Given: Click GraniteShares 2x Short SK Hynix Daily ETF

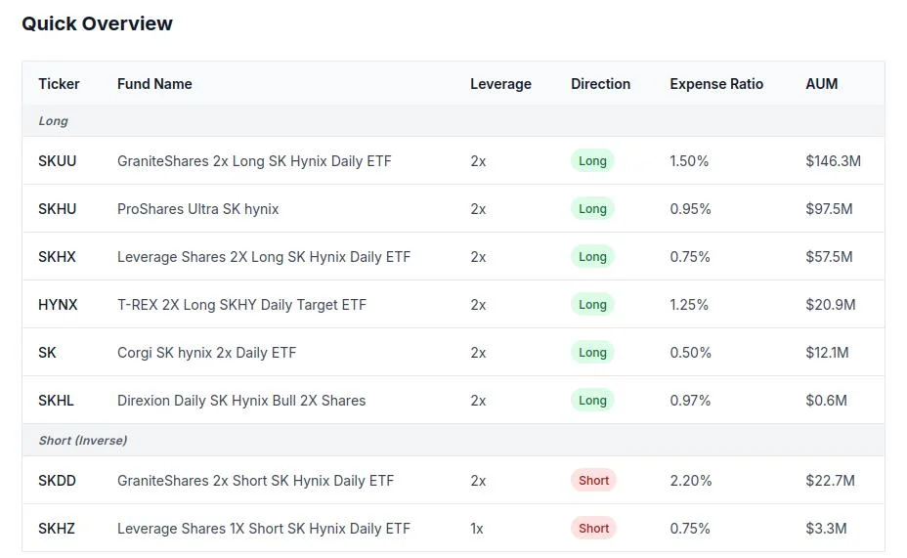Looking at the screenshot, I should 256,481.
